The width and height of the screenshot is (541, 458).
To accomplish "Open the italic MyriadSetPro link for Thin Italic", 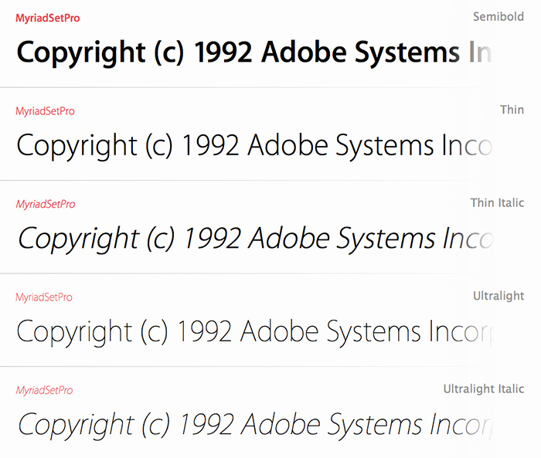I will [x=45, y=204].
